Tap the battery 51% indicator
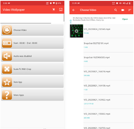 [x=58, y=3]
